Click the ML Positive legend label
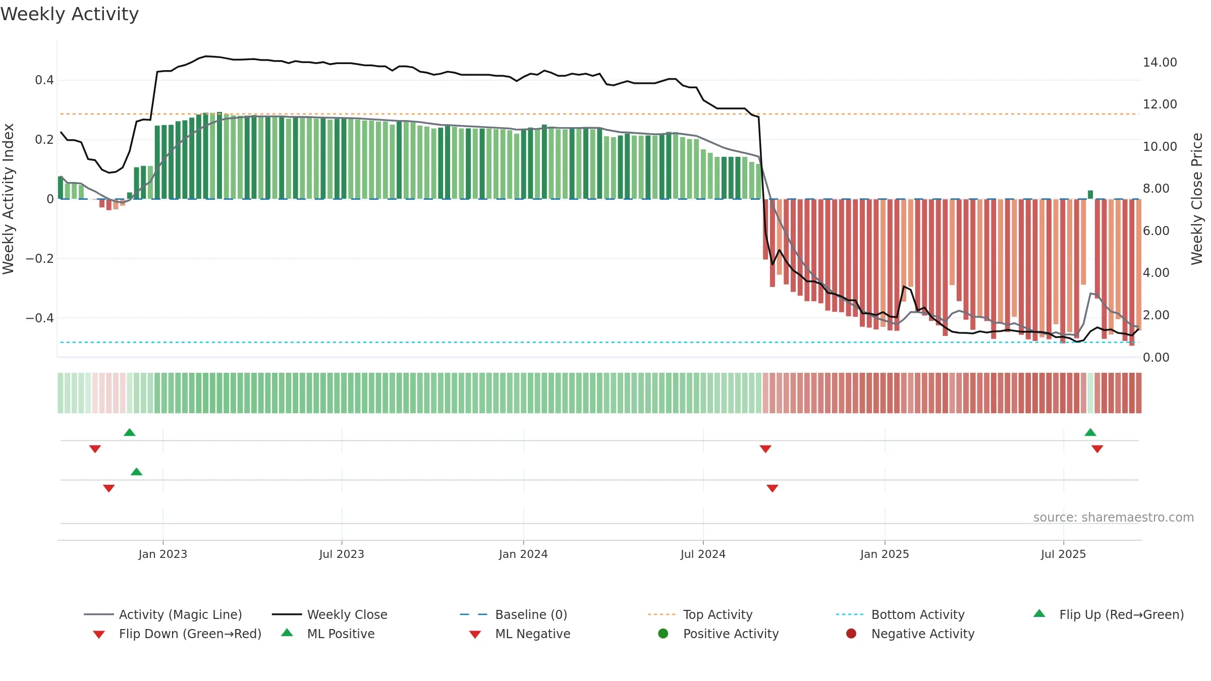 pyautogui.click(x=341, y=634)
